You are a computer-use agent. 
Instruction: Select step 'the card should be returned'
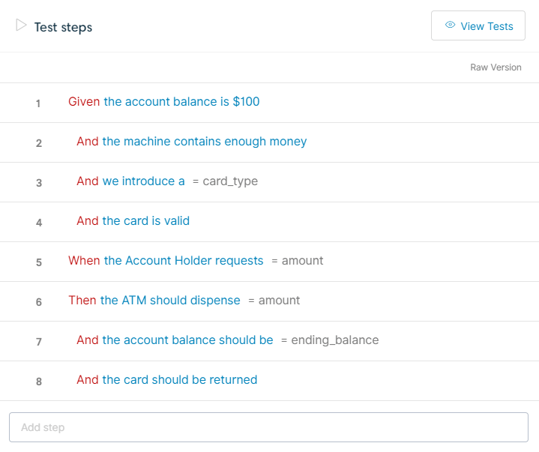point(179,379)
